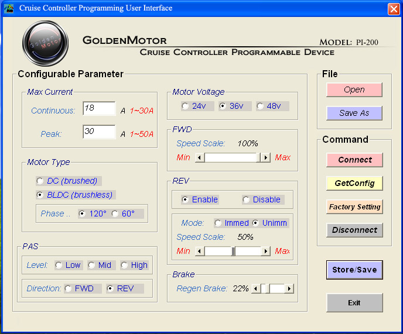Click the FWD speed value 100%
The height and width of the screenshot is (334, 403).
[248, 143]
